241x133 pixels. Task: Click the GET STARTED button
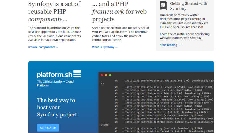tap(48, 128)
